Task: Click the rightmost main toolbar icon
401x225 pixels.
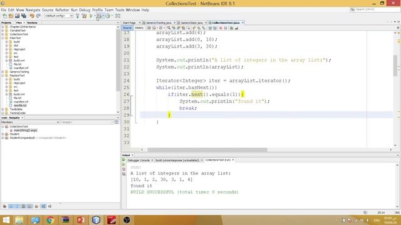Action: tap(118, 16)
